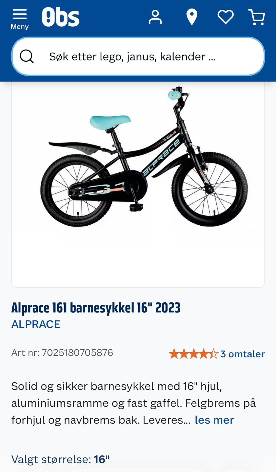This screenshot has height=472, width=276.
Task: Click the star rating icons
Action: pyautogui.click(x=193, y=353)
